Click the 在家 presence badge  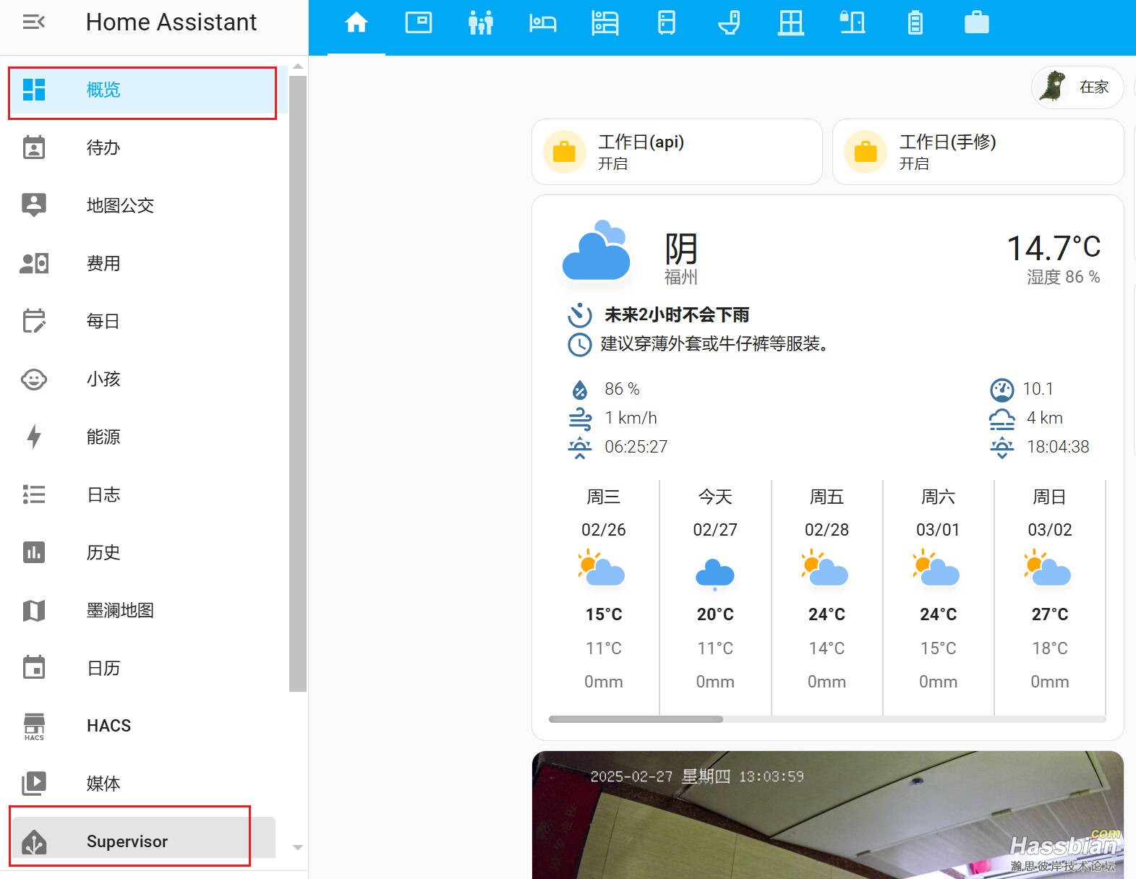click(1077, 87)
